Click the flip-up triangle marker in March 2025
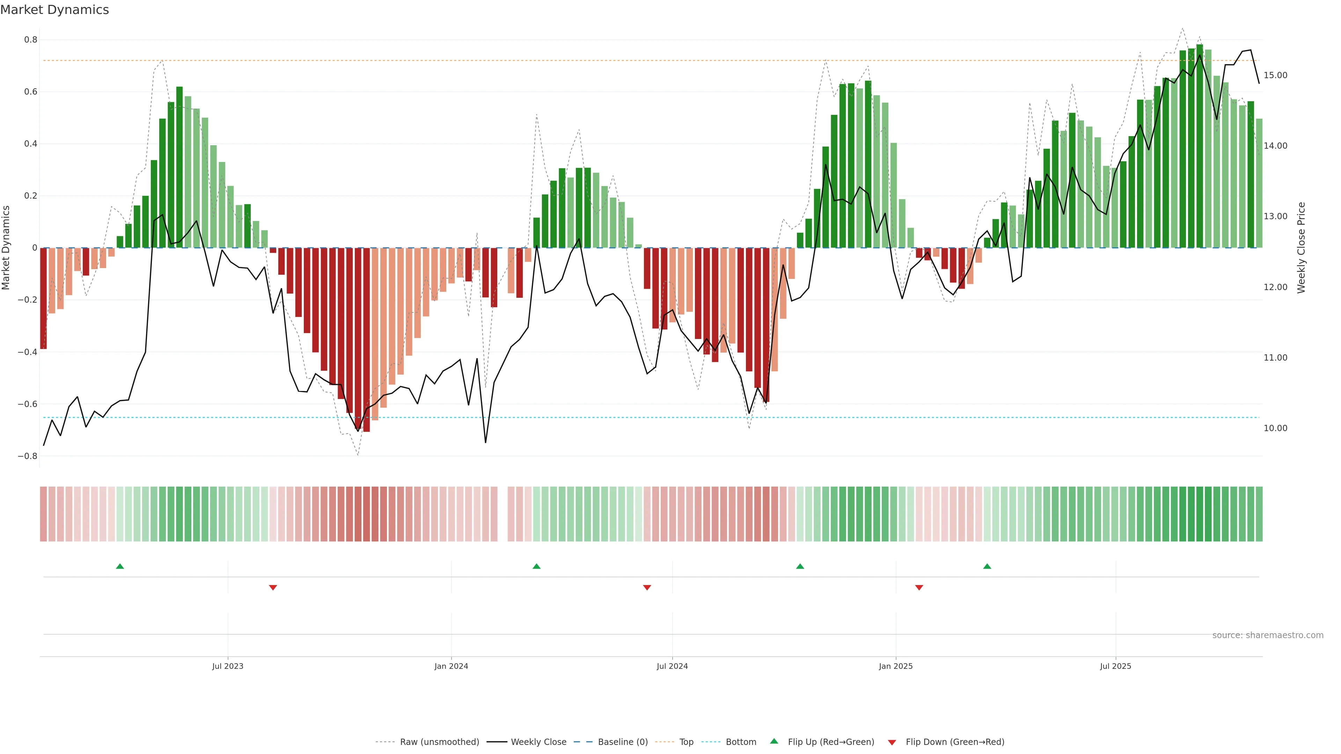 point(987,566)
